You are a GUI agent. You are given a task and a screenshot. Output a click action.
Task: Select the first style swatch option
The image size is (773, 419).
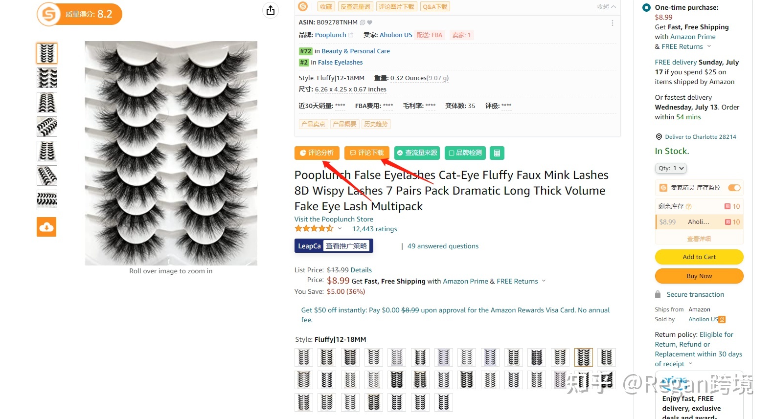tap(304, 357)
